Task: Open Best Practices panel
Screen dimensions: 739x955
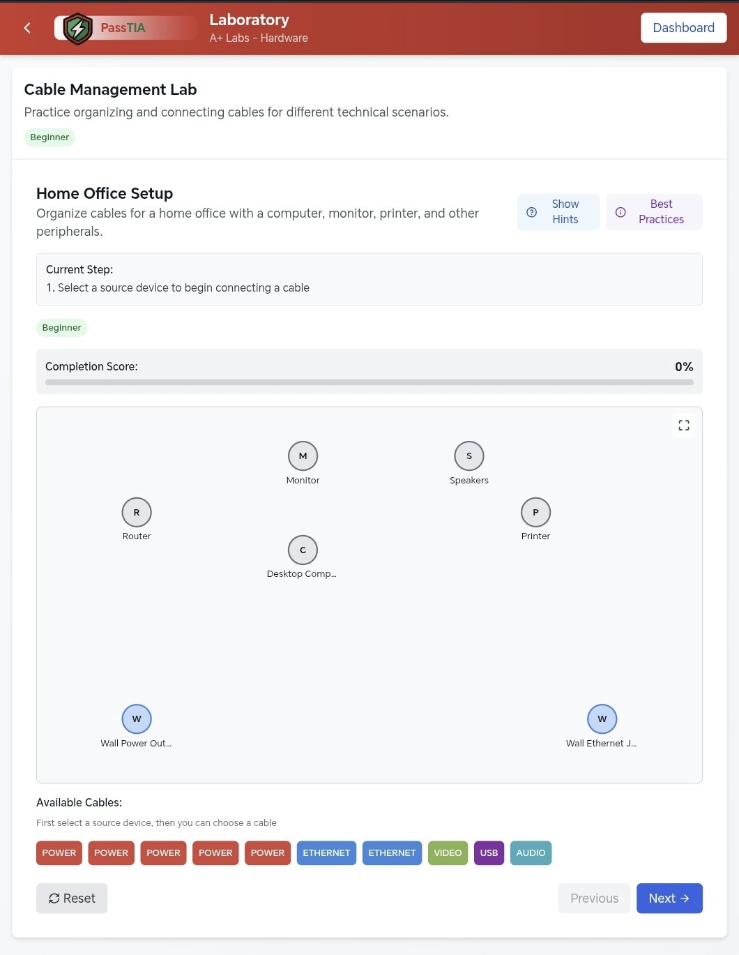Action: 654,212
